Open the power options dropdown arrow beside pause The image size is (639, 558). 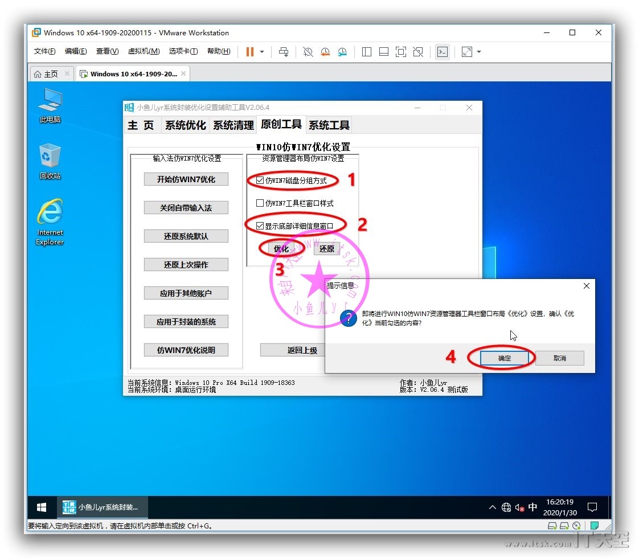262,52
